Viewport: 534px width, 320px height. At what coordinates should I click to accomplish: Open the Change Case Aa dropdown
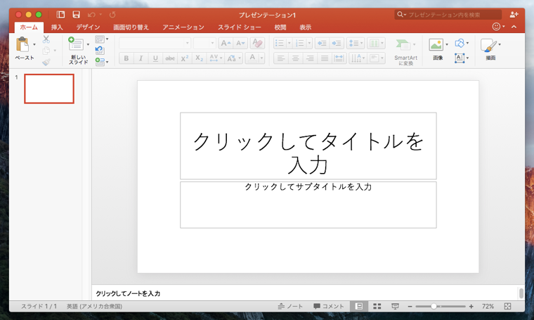[x=233, y=58]
